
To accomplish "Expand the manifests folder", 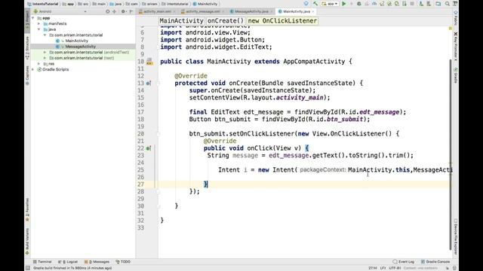I will [38, 23].
